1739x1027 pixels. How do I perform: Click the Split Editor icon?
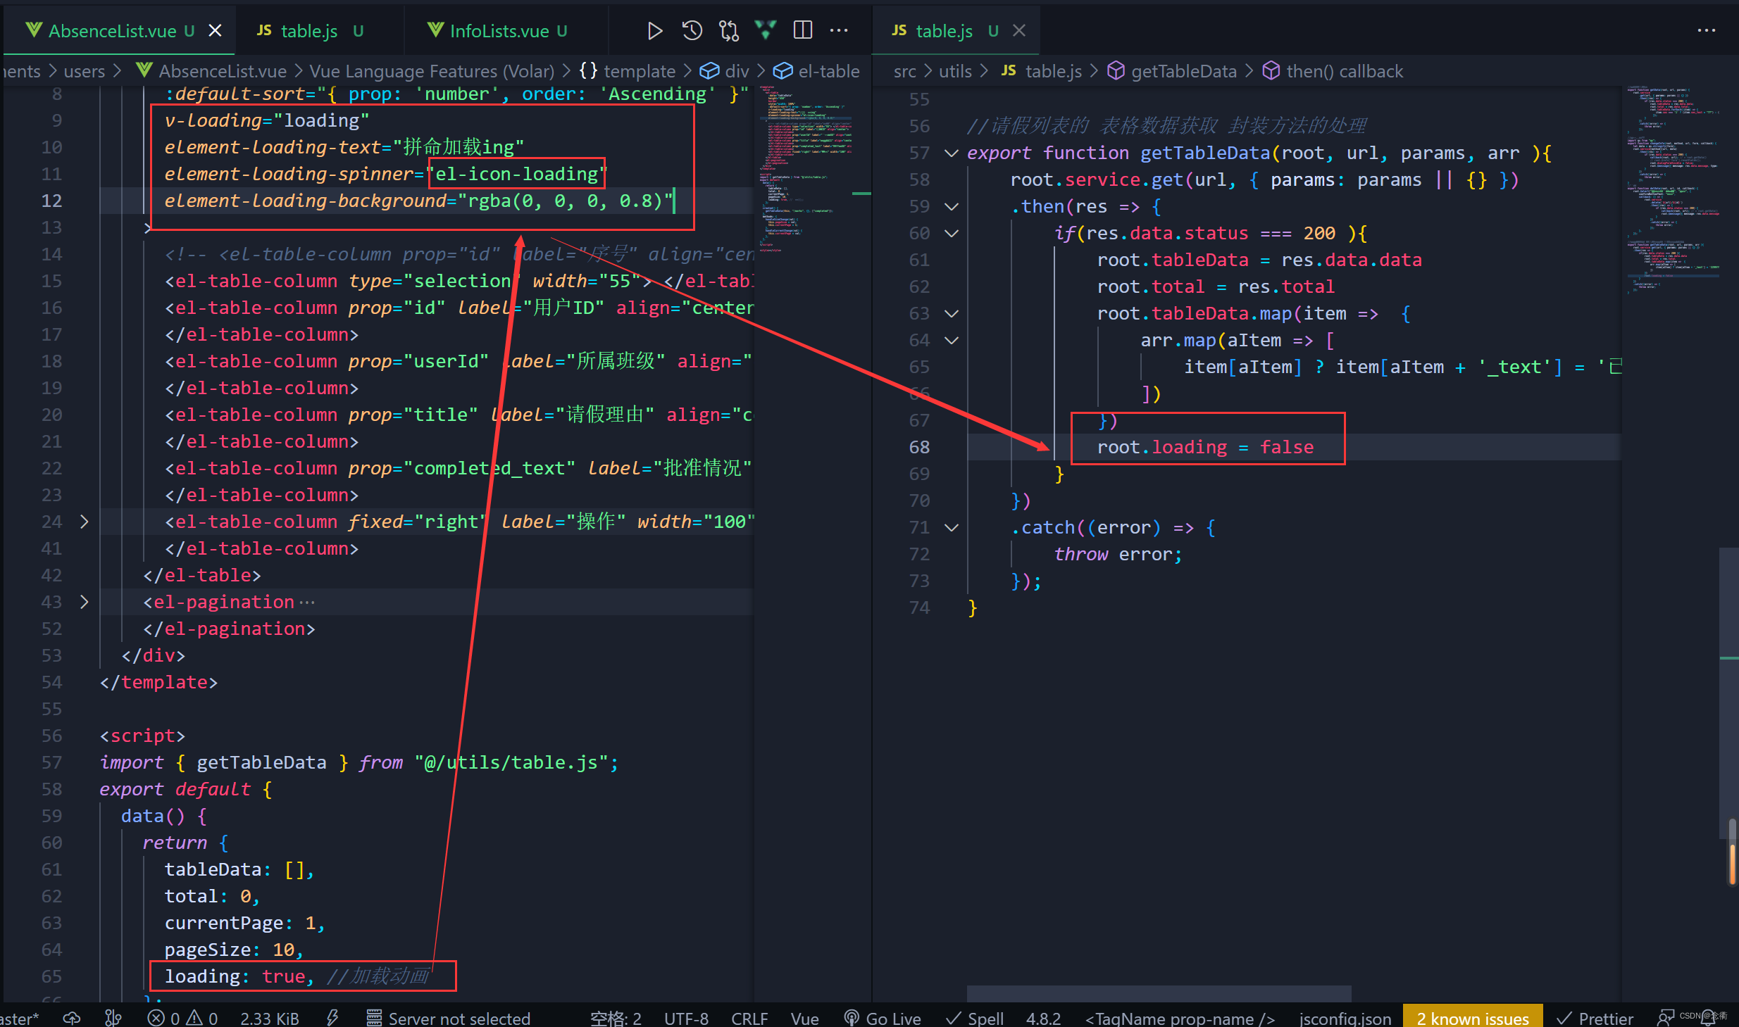click(x=802, y=30)
